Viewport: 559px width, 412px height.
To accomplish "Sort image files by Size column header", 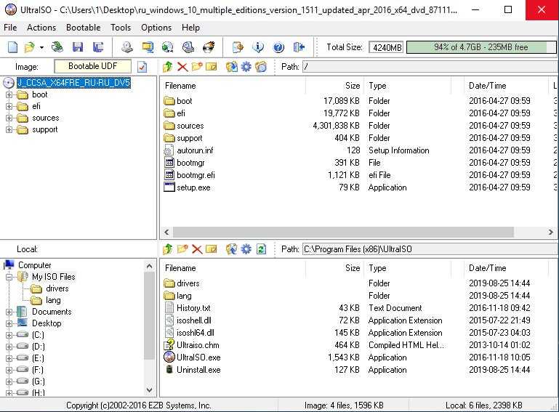I will click(335, 86).
